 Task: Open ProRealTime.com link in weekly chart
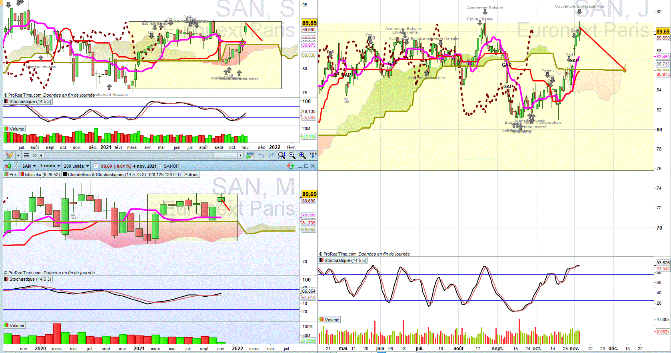(25, 95)
